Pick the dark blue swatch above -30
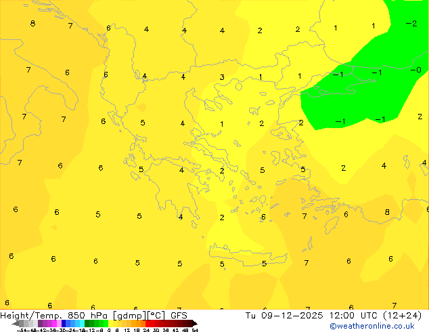 [64, 323]
